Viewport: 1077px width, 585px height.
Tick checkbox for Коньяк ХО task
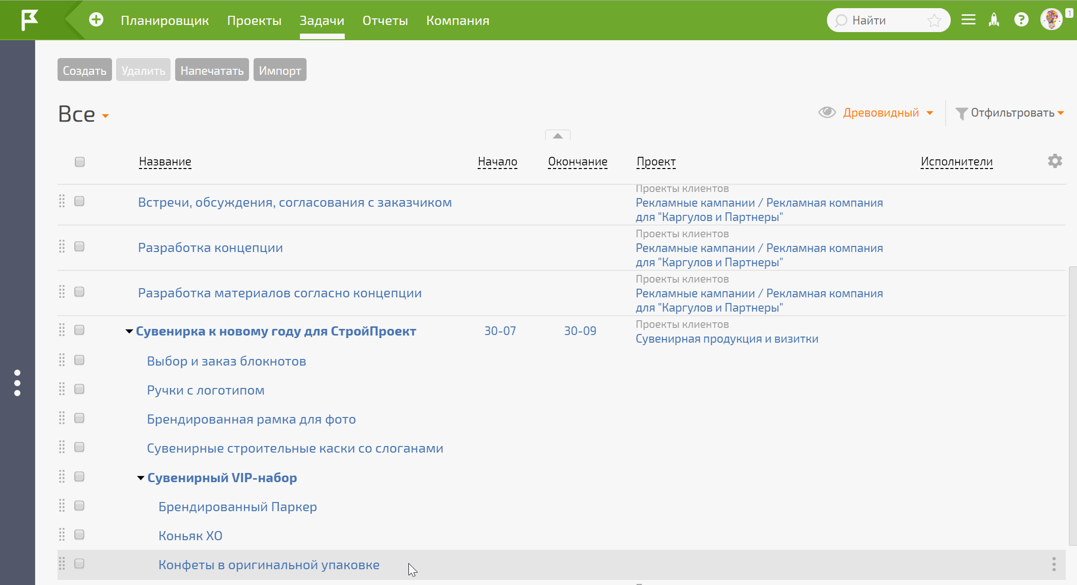[x=79, y=535]
